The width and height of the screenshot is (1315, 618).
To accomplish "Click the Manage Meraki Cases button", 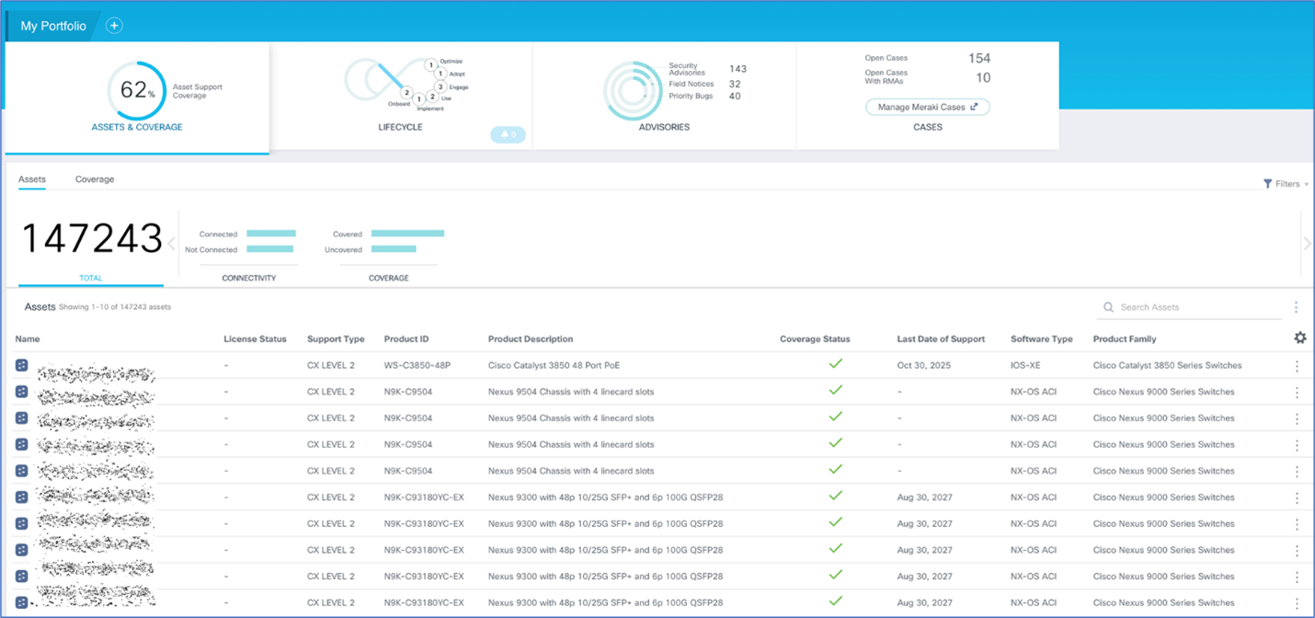I will (927, 107).
